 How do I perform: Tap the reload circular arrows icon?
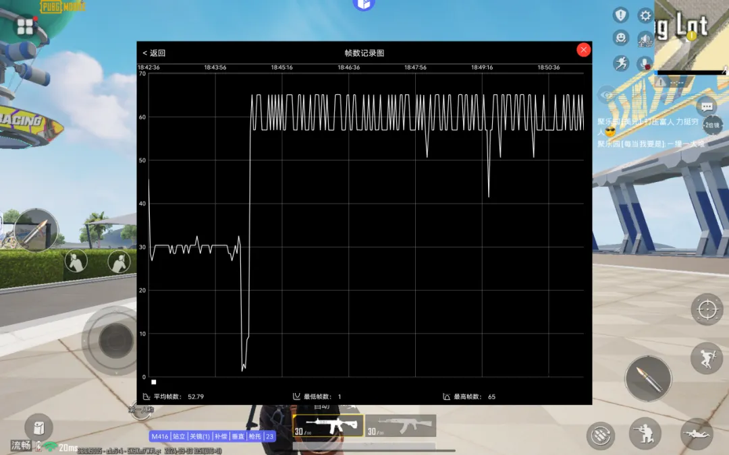[601, 435]
